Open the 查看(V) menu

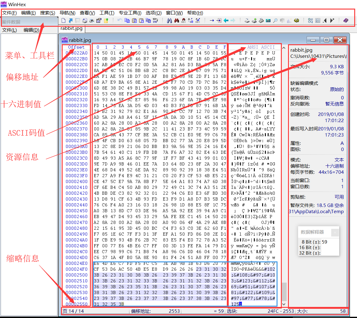pyautogui.click(x=87, y=13)
